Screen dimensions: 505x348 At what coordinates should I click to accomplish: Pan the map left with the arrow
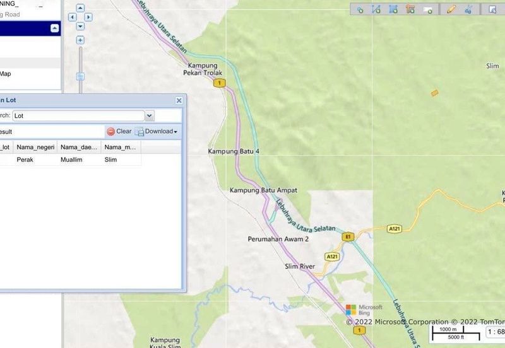click(x=73, y=18)
